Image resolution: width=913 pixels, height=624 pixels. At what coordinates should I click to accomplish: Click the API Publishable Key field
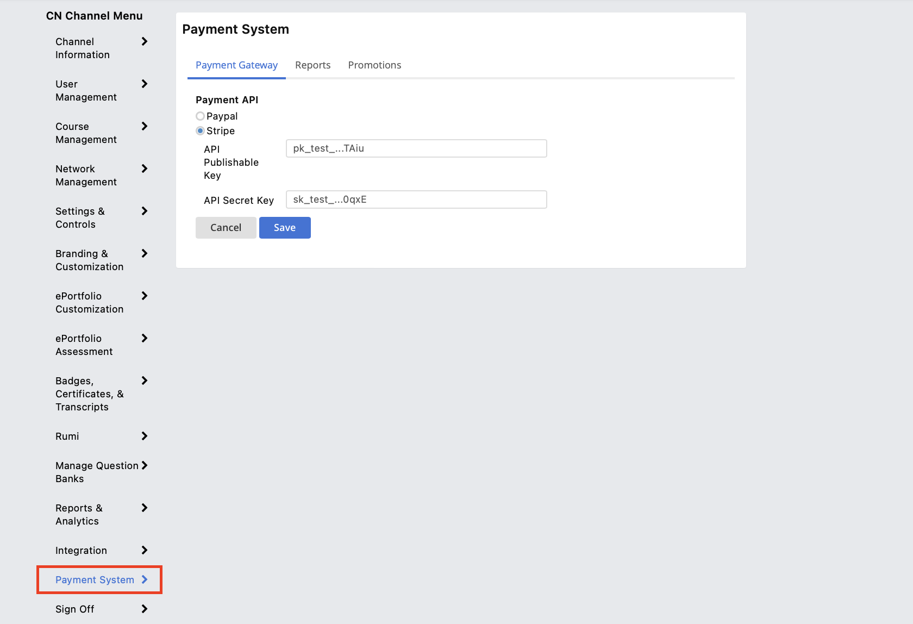pos(416,148)
